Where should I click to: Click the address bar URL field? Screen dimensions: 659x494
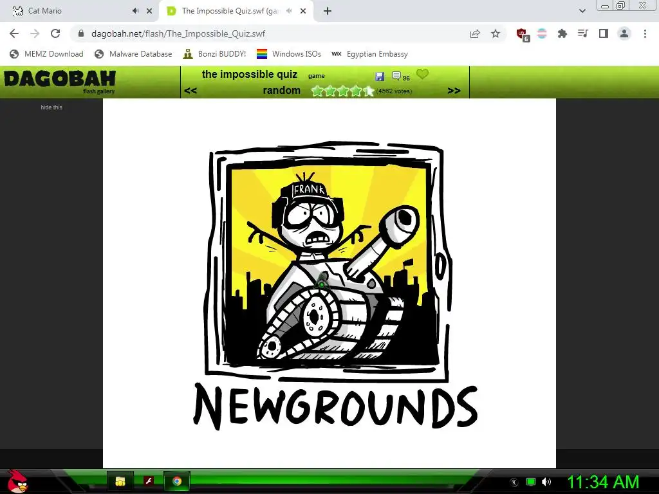(269, 33)
